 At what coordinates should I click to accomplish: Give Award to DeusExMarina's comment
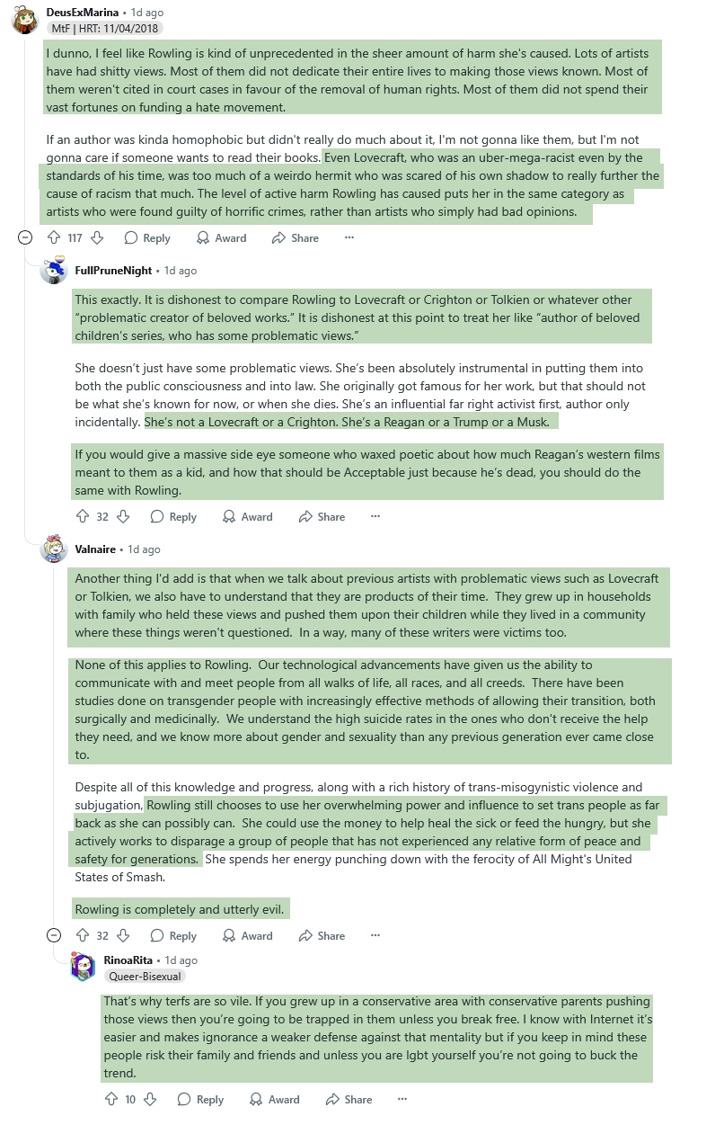pos(222,238)
